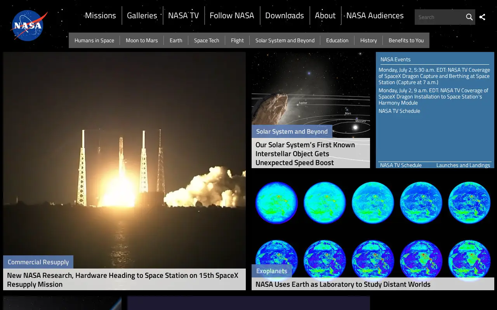Open the share icon
Image resolution: width=497 pixels, height=310 pixels.
482,17
